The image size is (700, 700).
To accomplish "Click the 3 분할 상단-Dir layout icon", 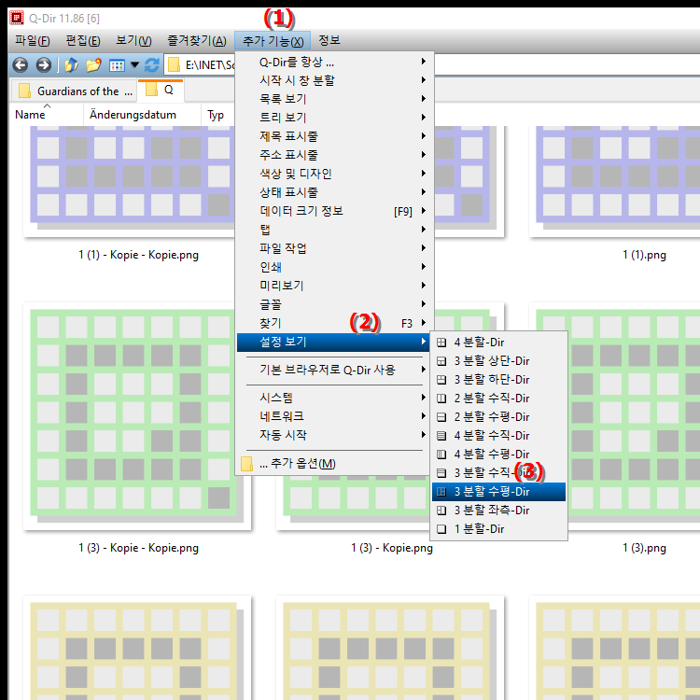I will point(441,361).
